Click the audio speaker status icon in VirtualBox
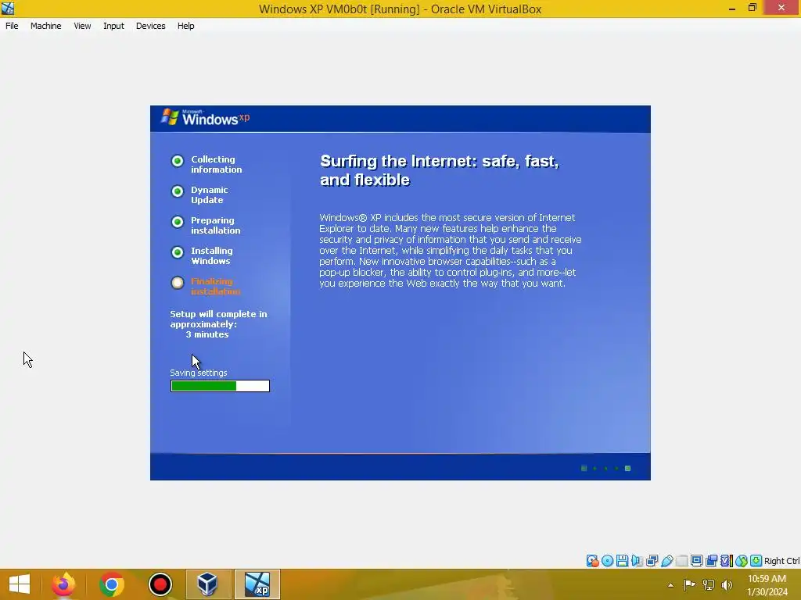This screenshot has height=600, width=801. tap(637, 561)
